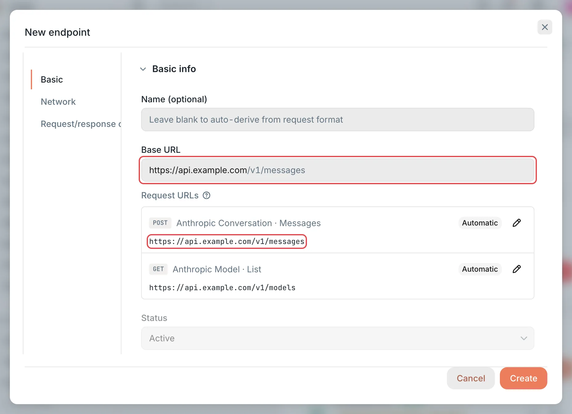Focus the Name (optional) input field
The image size is (572, 414).
tap(337, 120)
